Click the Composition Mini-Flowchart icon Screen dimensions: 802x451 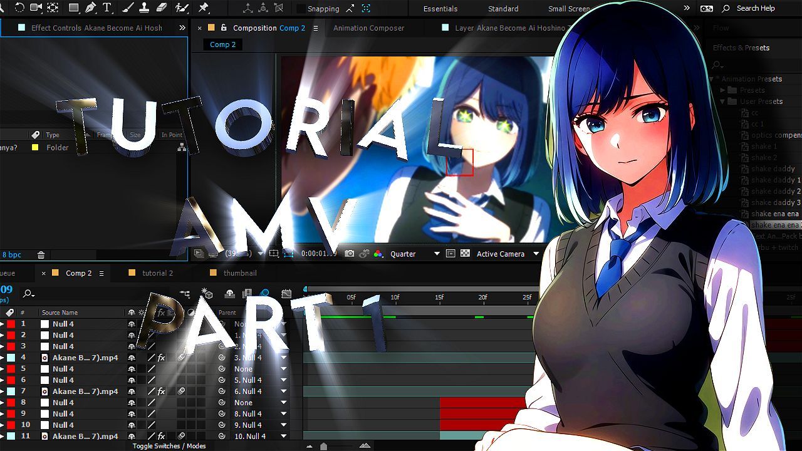coord(185,294)
